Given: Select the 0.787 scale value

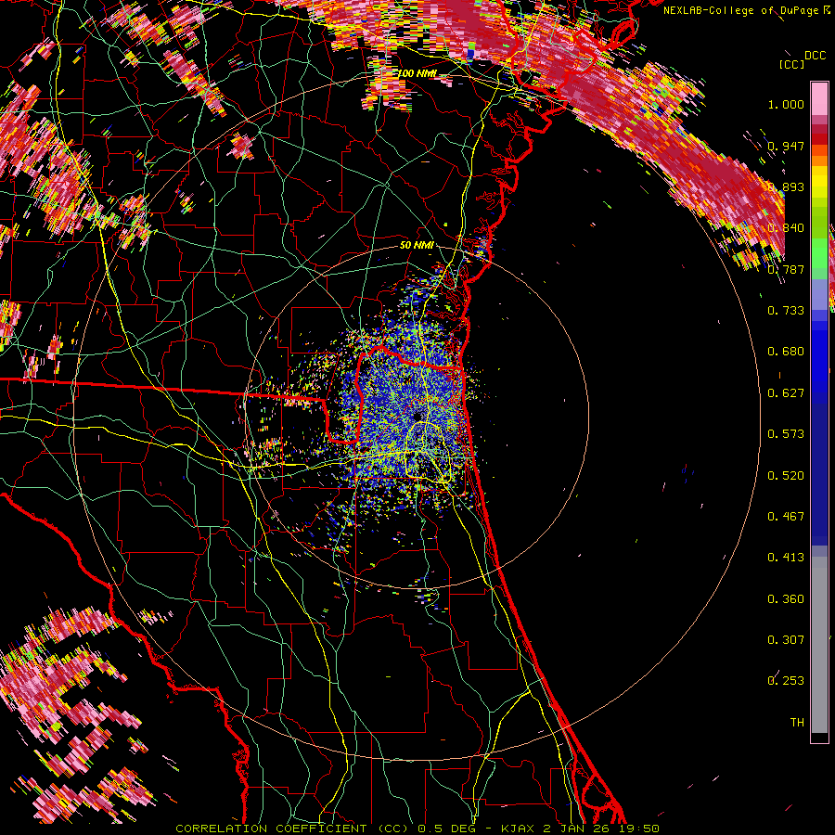Looking at the screenshot, I should click(x=786, y=269).
